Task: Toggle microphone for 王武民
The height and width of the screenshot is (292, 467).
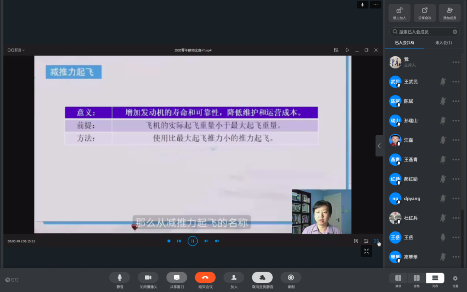Action: coord(443,82)
